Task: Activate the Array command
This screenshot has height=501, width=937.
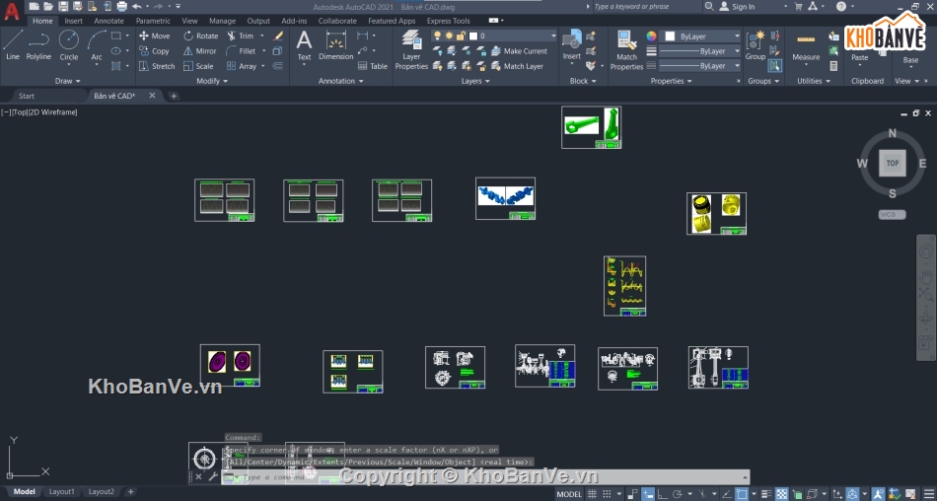Action: [x=242, y=66]
